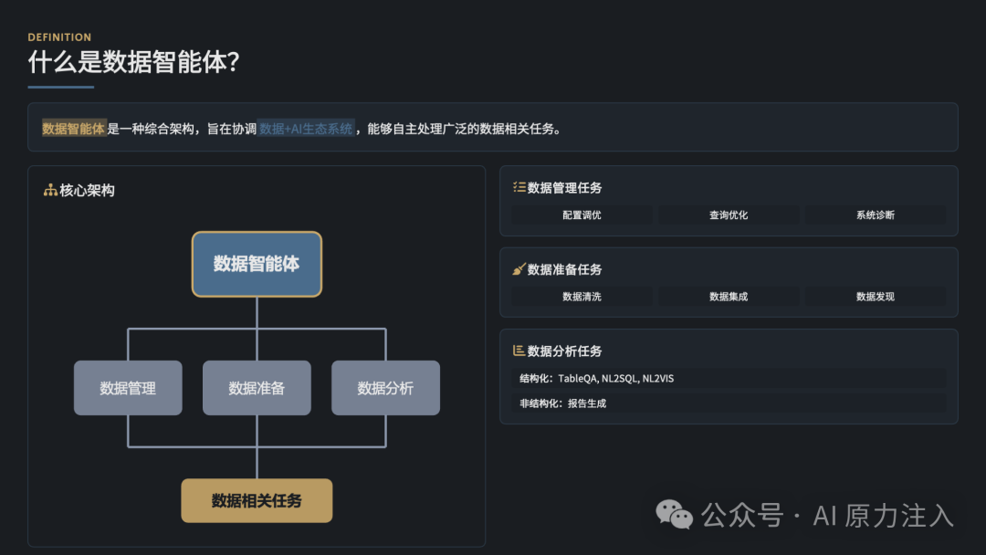Click the highlighted 数据+AI生态系统 phrase
This screenshot has height=555, width=986.
(306, 129)
